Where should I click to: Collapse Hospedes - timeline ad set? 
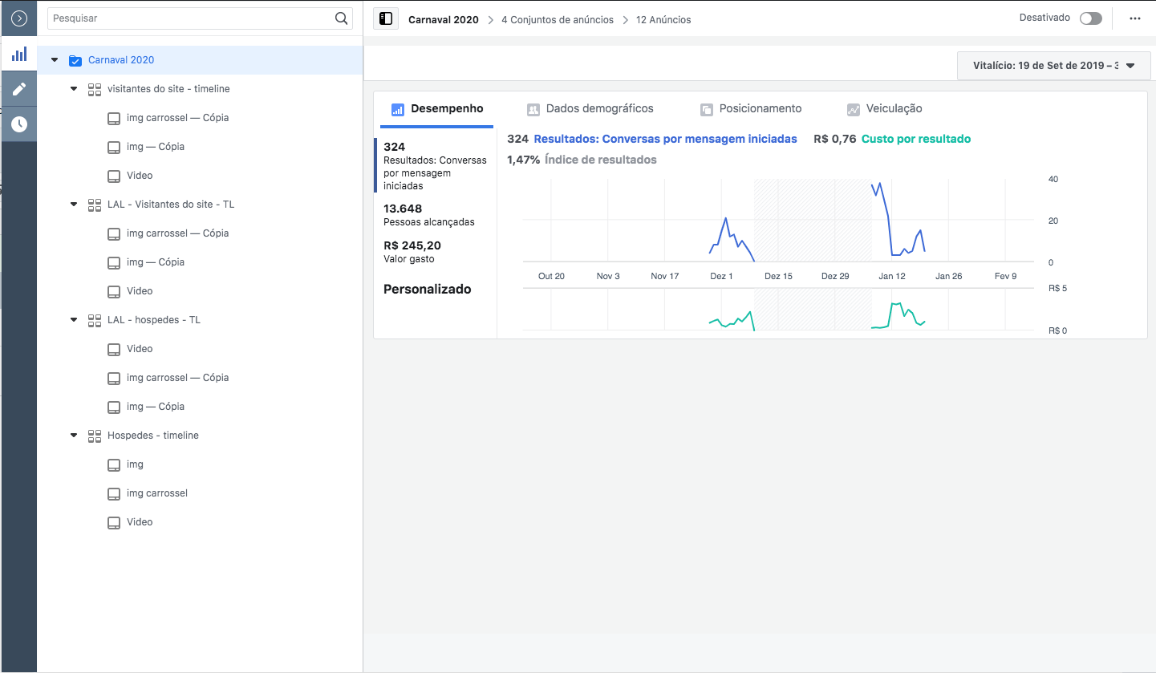[x=74, y=436]
